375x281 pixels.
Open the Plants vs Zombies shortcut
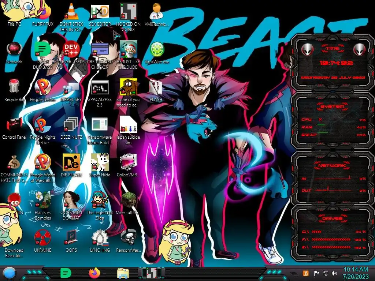click(x=42, y=206)
